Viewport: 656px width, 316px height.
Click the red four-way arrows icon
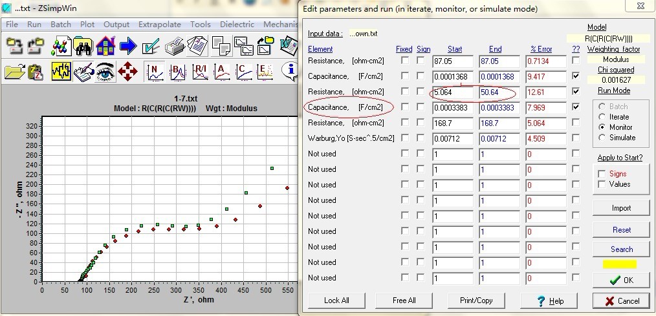click(128, 72)
